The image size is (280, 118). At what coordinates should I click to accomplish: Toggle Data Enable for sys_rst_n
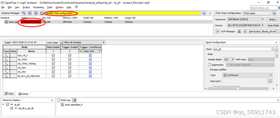point(53,55)
